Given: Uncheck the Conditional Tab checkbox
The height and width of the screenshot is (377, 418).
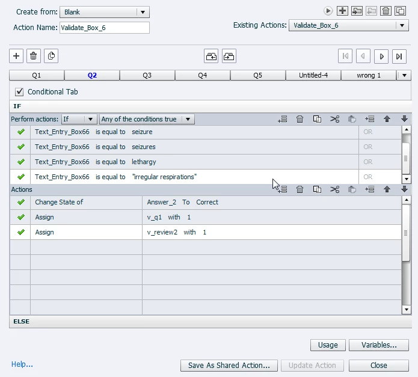Looking at the screenshot, I should (x=19, y=92).
